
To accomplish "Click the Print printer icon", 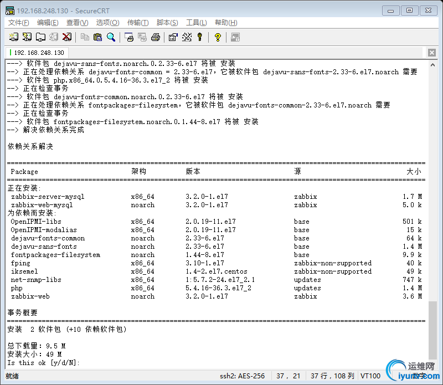I will tap(156, 37).
